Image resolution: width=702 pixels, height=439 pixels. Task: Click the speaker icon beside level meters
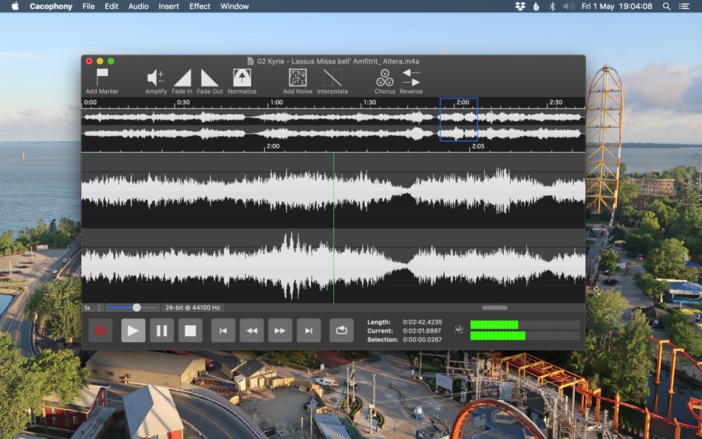click(458, 330)
